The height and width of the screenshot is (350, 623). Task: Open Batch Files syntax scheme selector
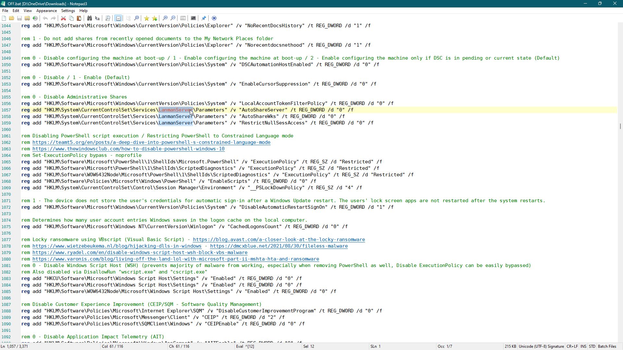click(607, 346)
